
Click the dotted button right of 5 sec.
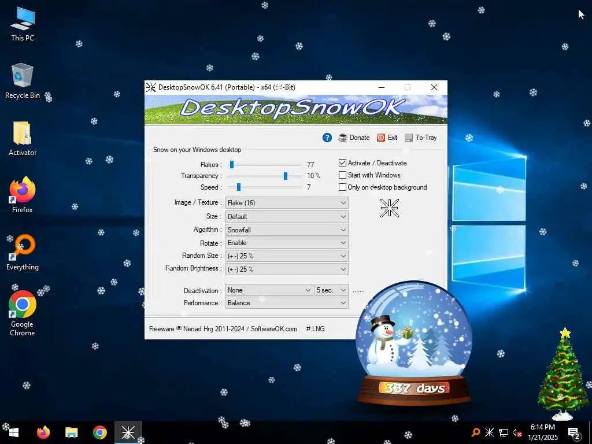[x=358, y=291]
